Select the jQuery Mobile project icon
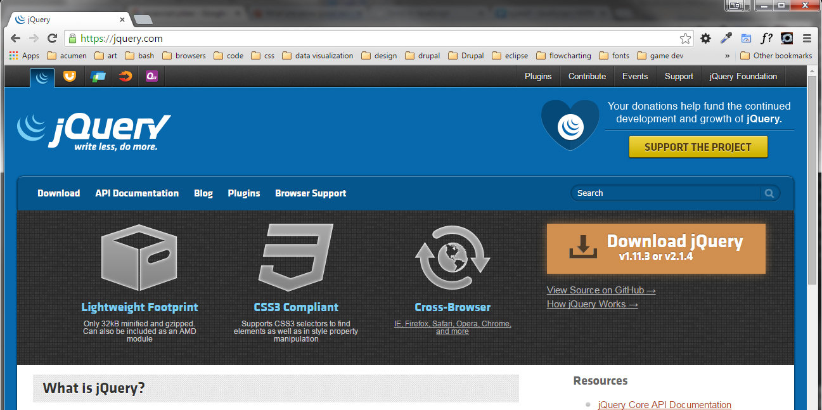The image size is (822, 410). (98, 77)
